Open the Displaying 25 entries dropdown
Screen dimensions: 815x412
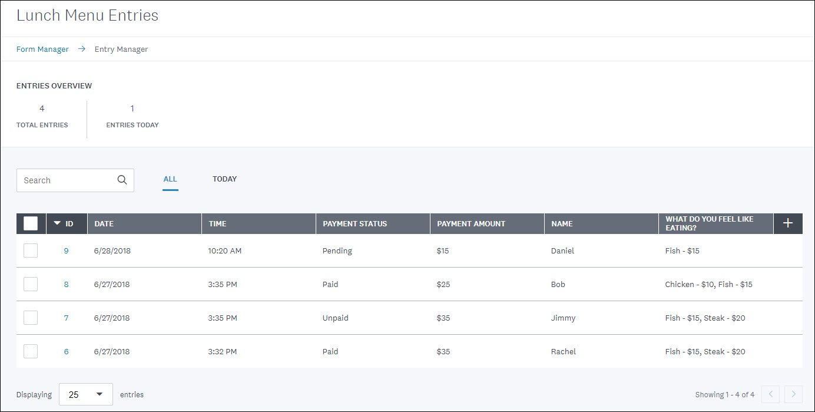tap(85, 394)
